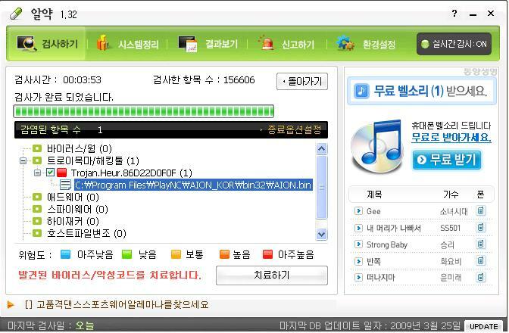Click the gears icon for 환경설정

pos(345,43)
